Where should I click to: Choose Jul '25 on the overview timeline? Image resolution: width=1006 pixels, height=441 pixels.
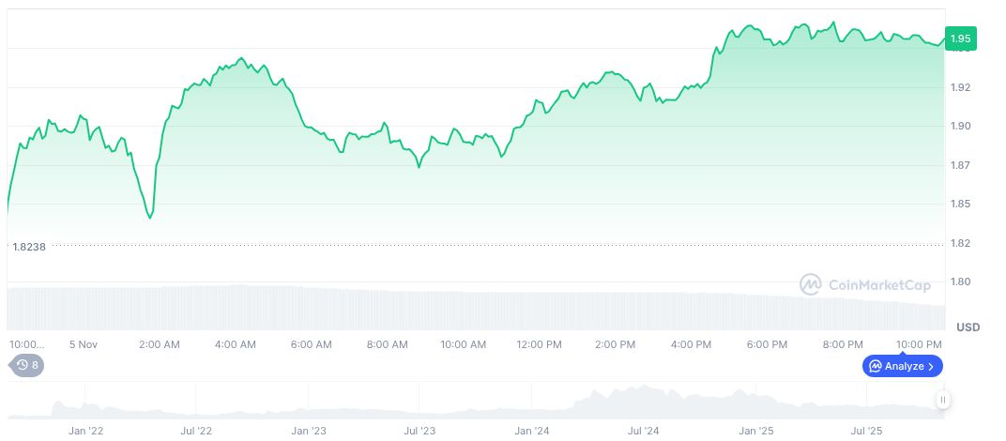865,431
